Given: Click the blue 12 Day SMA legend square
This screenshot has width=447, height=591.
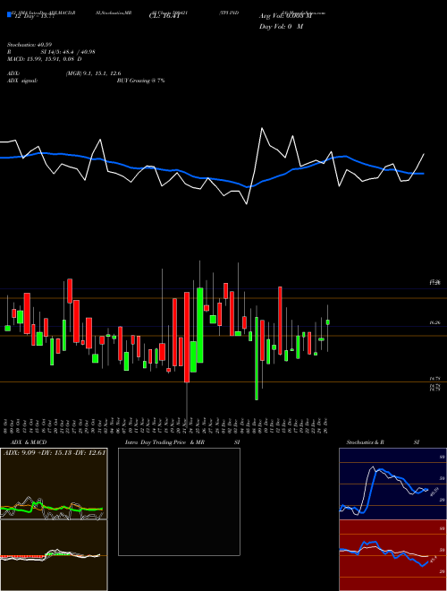Looking at the screenshot, I should point(9,14).
